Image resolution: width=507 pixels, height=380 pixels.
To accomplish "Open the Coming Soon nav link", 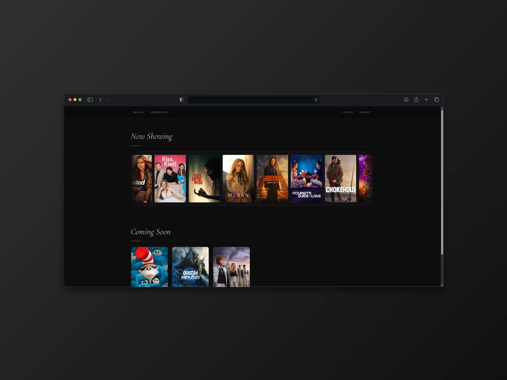I will click(159, 112).
